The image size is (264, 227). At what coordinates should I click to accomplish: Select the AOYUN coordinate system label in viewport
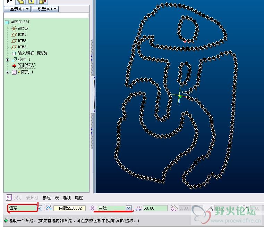[187, 92]
